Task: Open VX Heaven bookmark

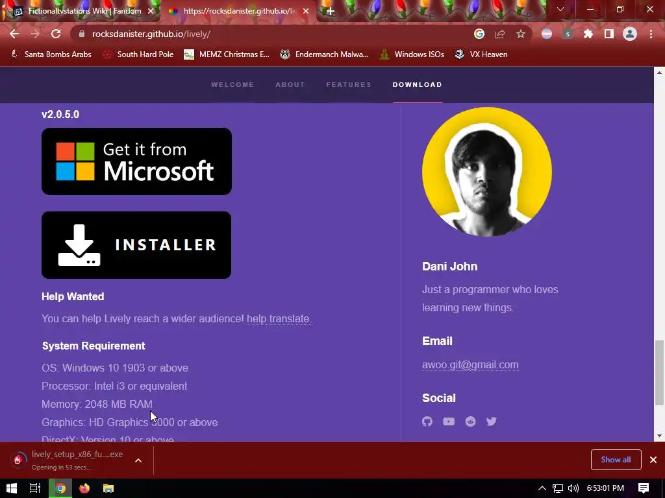Action: click(481, 54)
